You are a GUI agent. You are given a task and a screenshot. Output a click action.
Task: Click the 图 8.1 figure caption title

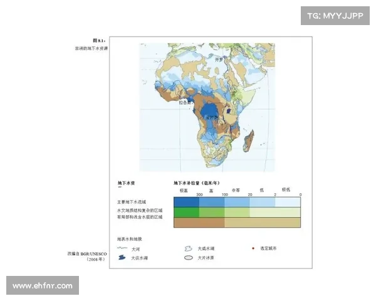(99, 40)
